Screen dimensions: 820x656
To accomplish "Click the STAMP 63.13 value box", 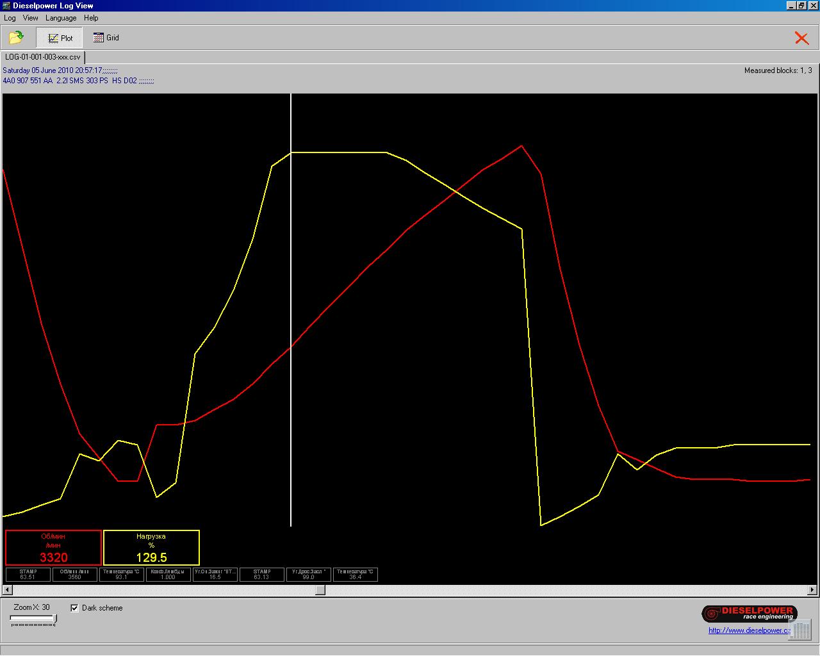I will [262, 574].
